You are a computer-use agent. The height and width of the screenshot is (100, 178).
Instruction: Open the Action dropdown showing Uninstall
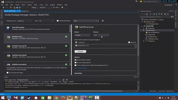(x=83, y=35)
